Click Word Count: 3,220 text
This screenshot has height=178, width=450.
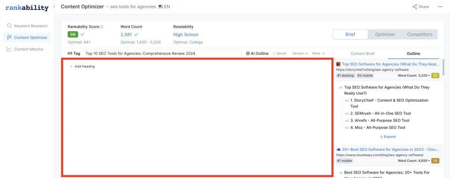coord(413,75)
